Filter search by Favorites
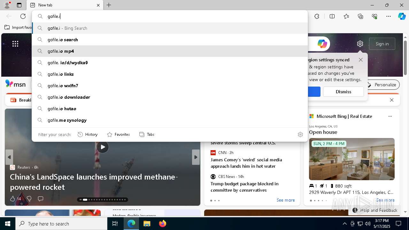The height and width of the screenshot is (230, 409). pyautogui.click(x=118, y=134)
